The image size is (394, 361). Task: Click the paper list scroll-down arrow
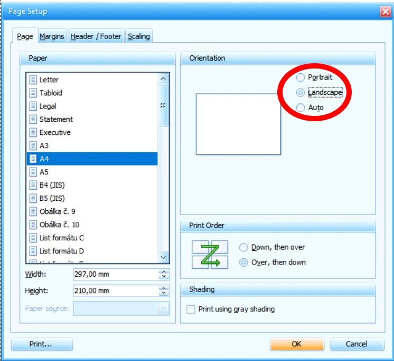(163, 258)
